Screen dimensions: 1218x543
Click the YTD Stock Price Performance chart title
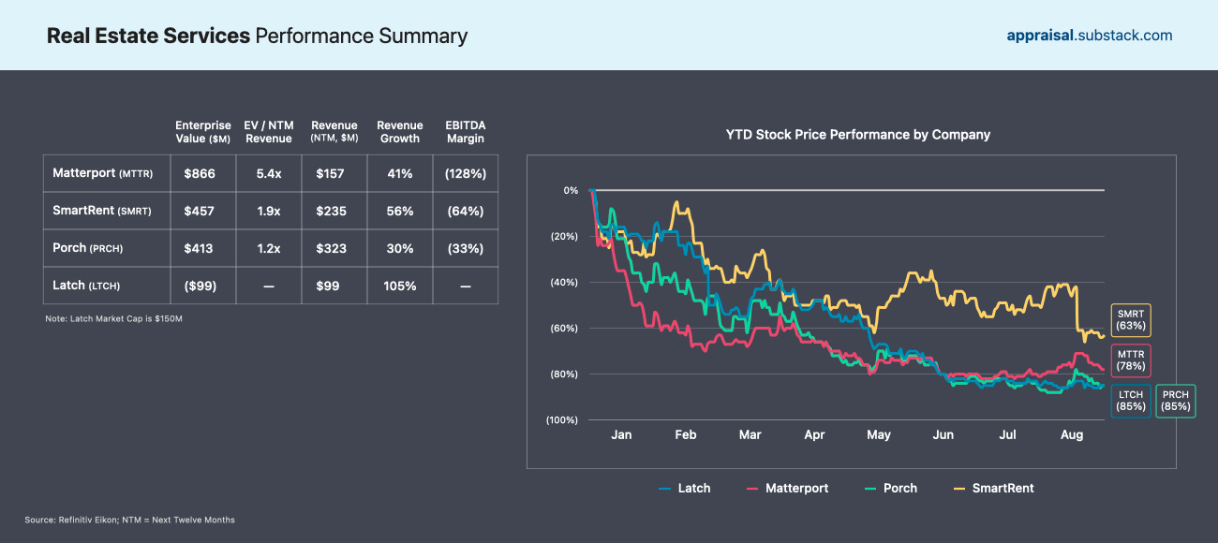[x=858, y=134]
